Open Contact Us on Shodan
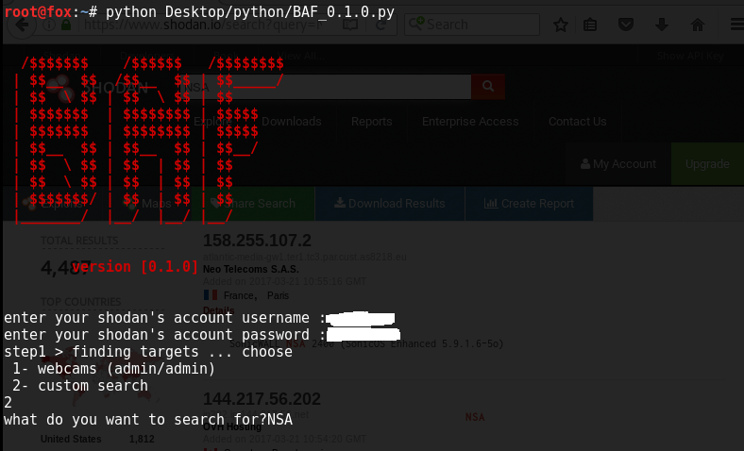This screenshot has width=744, height=451. [x=578, y=122]
